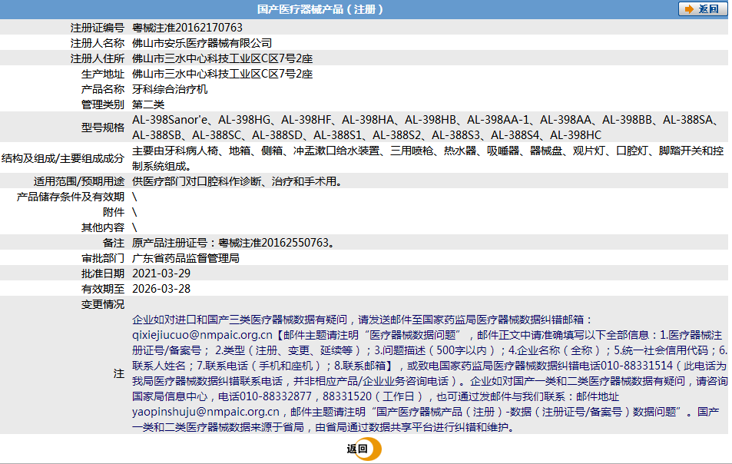The image size is (732, 464).
Task: Click registrant name 佛山市安乐医疗器械有限公司
Action: click(x=202, y=43)
